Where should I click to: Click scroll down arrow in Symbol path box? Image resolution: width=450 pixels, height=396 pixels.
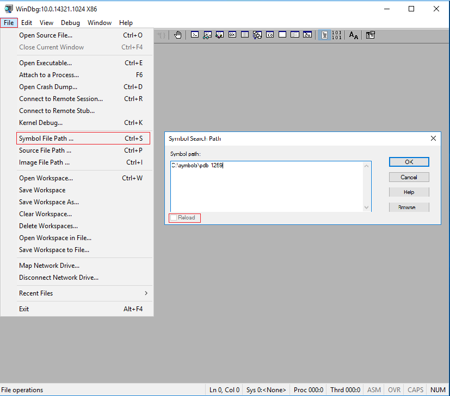pyautogui.click(x=366, y=208)
